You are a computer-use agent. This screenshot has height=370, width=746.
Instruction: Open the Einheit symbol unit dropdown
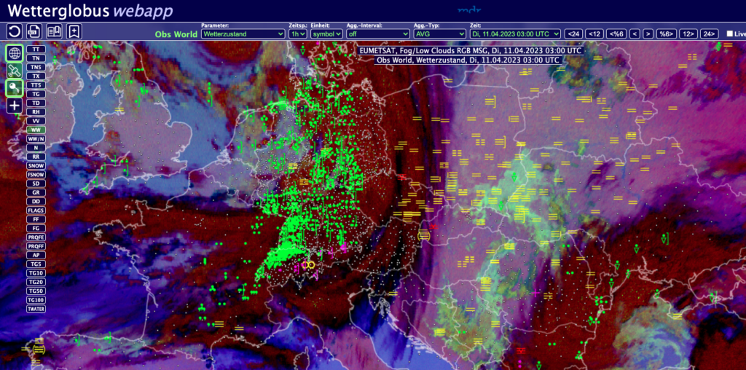(326, 34)
